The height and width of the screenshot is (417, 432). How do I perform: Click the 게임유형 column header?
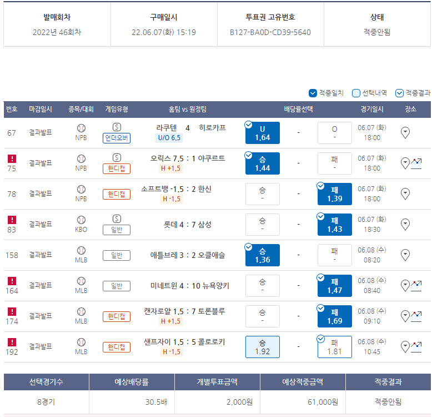click(x=117, y=109)
